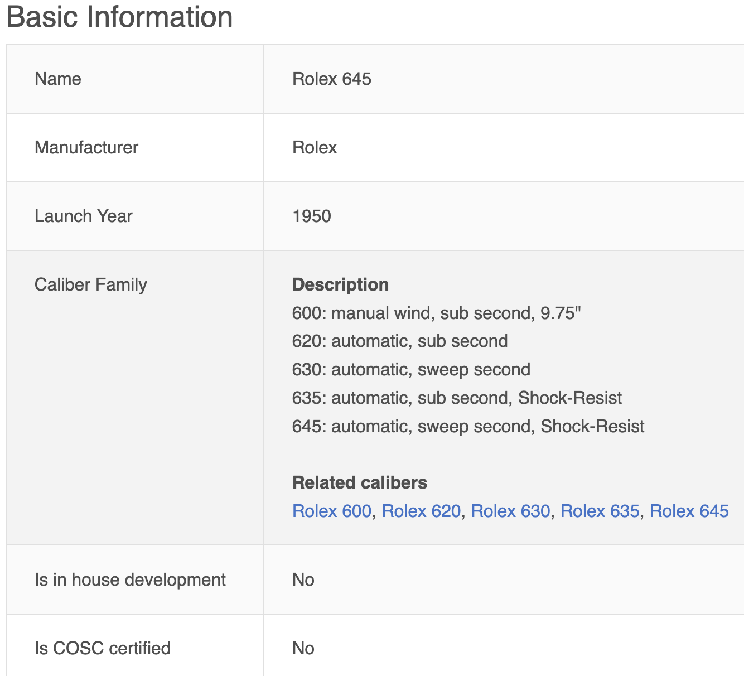Select the '600: manual wind, sub second' line

click(437, 313)
